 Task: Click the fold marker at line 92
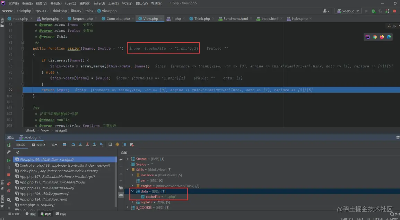pos(23,49)
